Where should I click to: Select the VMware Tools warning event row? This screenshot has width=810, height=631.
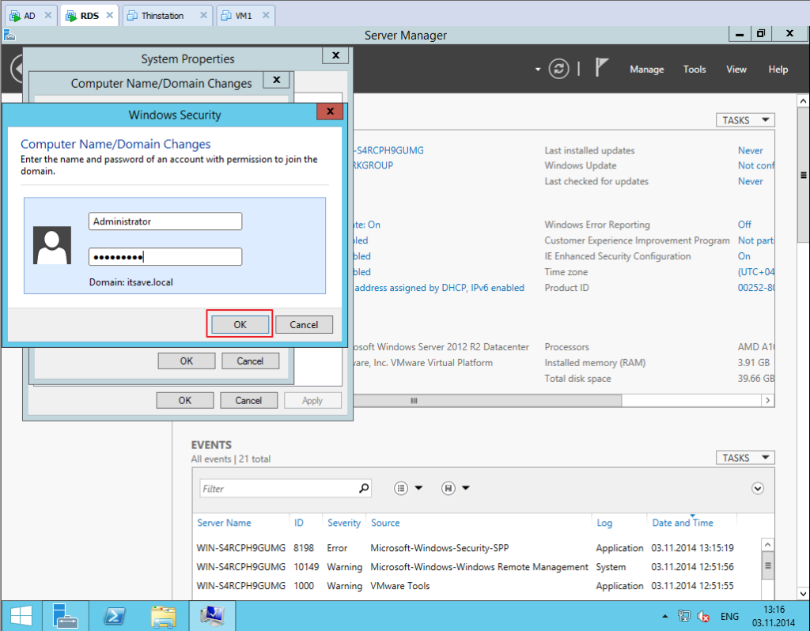click(477, 586)
